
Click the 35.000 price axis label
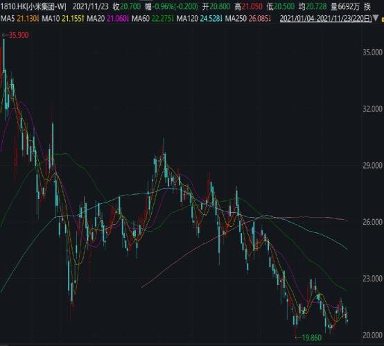tap(372, 52)
